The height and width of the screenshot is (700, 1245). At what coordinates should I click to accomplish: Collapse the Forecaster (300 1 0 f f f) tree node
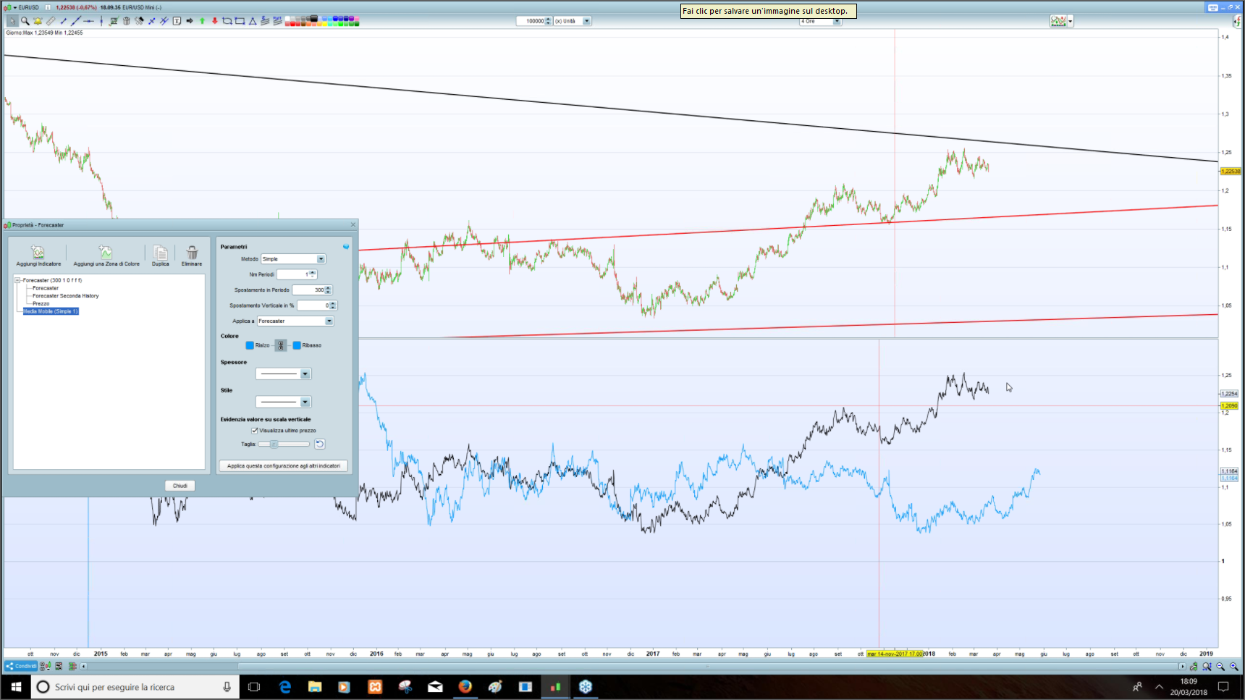coord(17,280)
